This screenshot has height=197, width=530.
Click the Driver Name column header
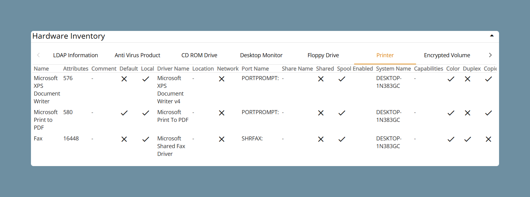pos(173,69)
